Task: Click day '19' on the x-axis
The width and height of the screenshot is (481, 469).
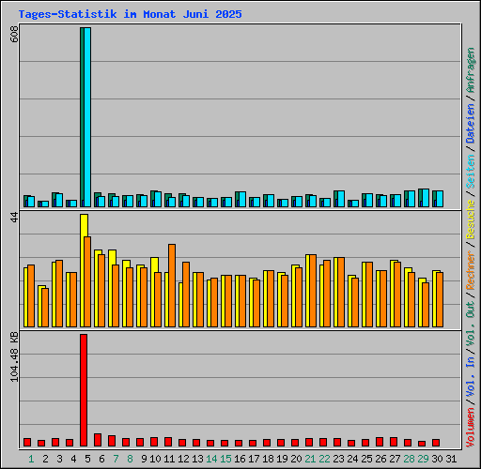Action: 282,459
